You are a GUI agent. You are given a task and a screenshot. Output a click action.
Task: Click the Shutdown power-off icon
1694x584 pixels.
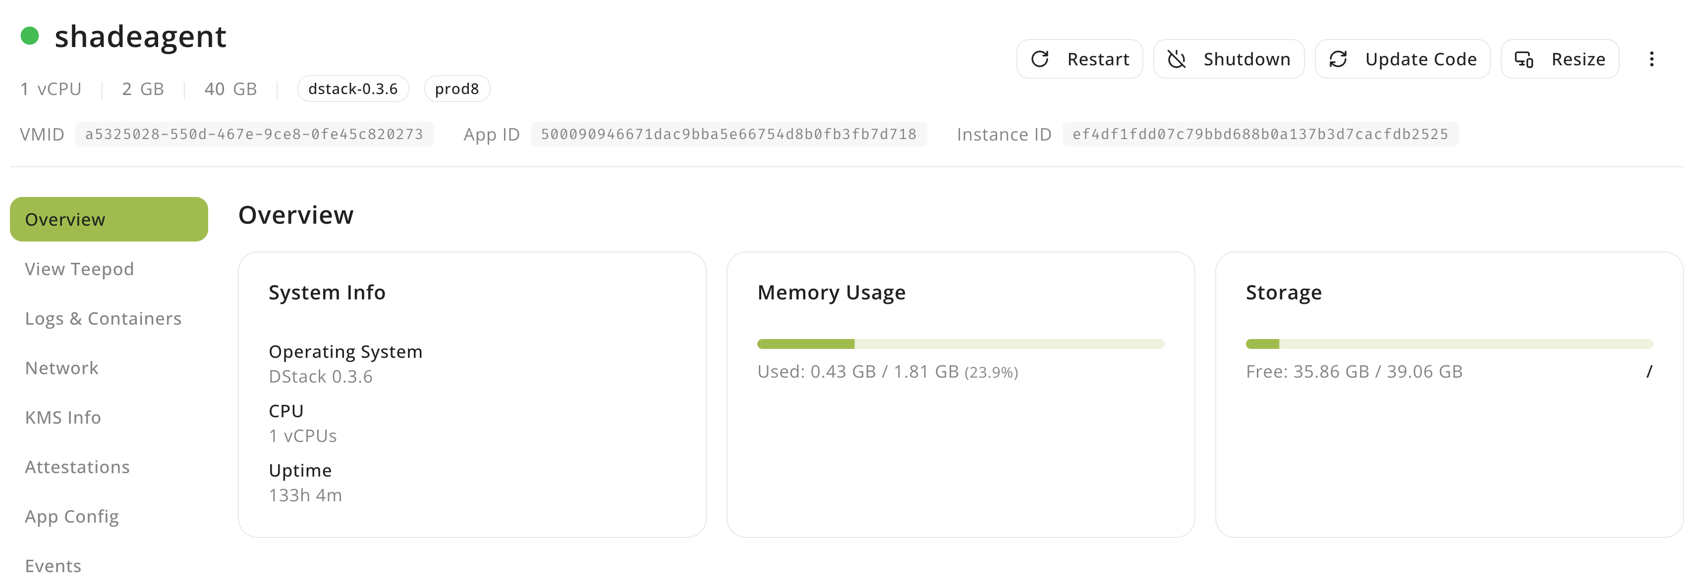coord(1177,59)
